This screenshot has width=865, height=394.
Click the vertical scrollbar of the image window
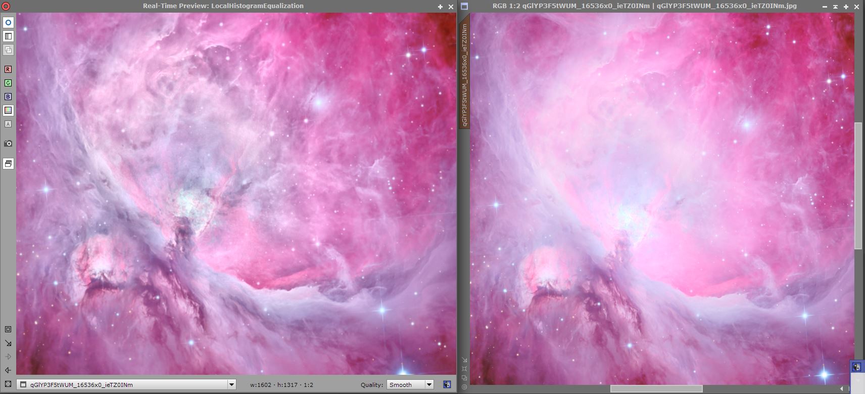tap(858, 186)
